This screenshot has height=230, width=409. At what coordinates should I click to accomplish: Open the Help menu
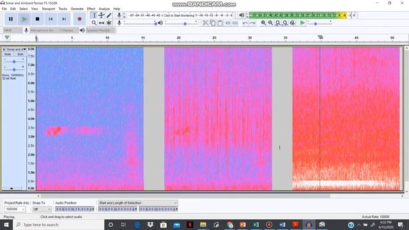pos(116,8)
